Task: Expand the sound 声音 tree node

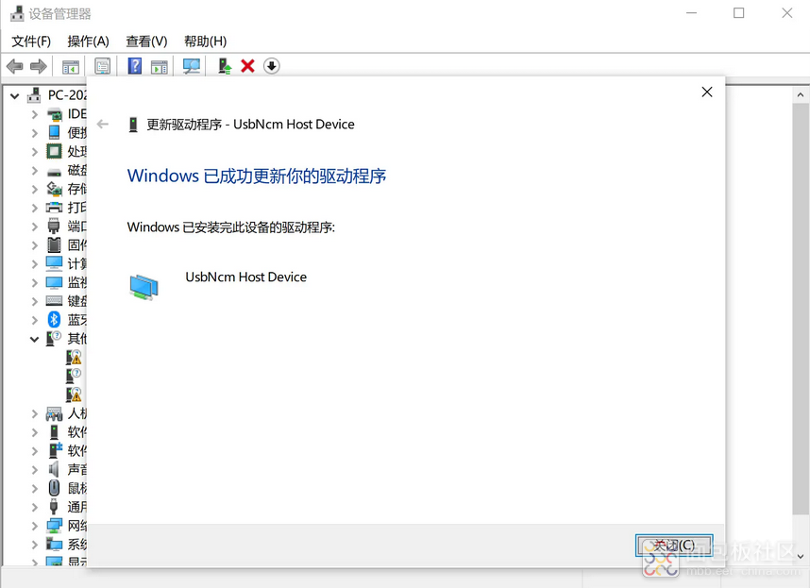Action: (35, 470)
